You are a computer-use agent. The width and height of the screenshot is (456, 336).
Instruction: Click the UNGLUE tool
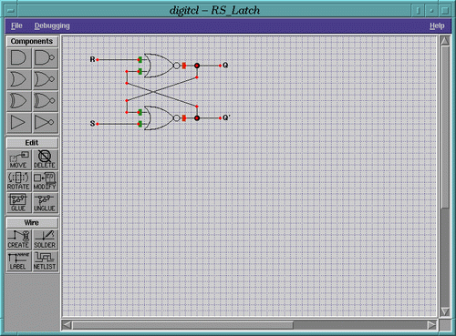coord(45,202)
